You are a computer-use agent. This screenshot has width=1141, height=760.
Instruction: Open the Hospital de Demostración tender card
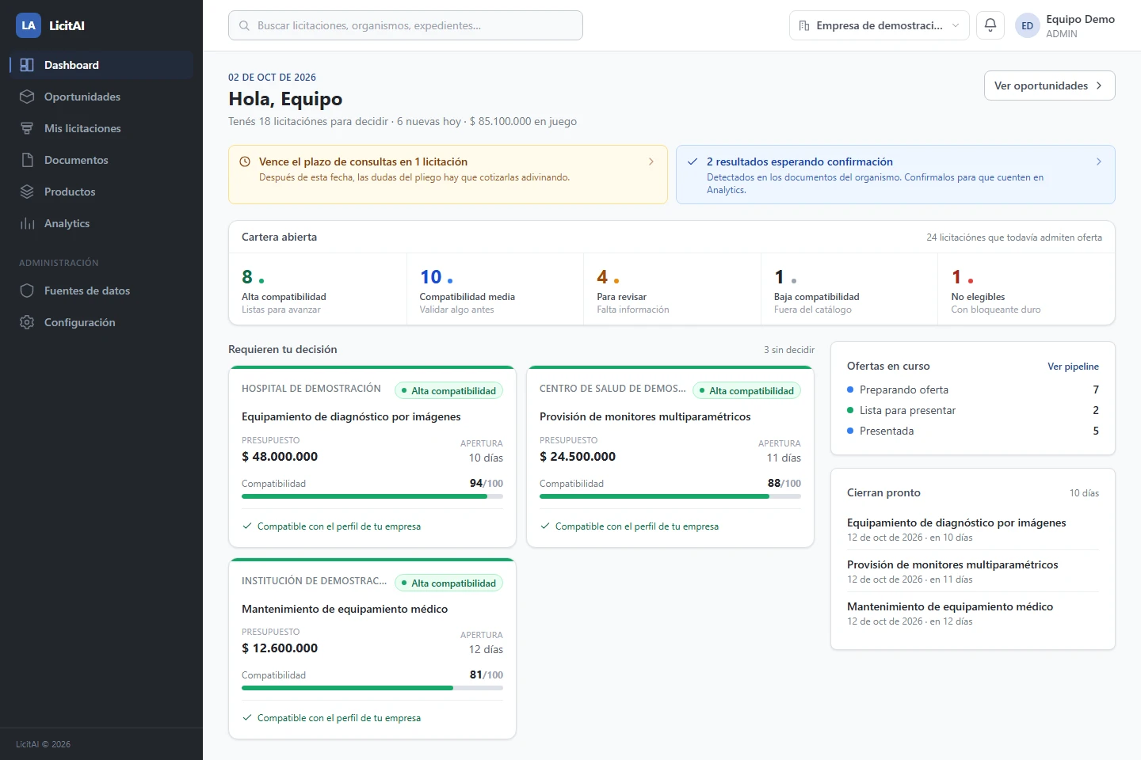click(x=372, y=457)
